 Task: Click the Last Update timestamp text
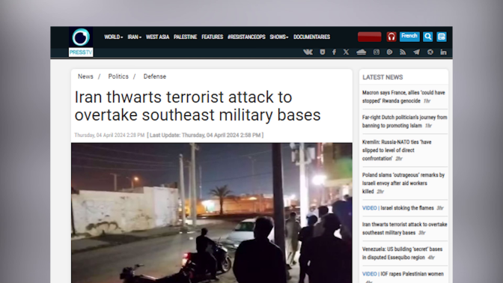(205, 135)
